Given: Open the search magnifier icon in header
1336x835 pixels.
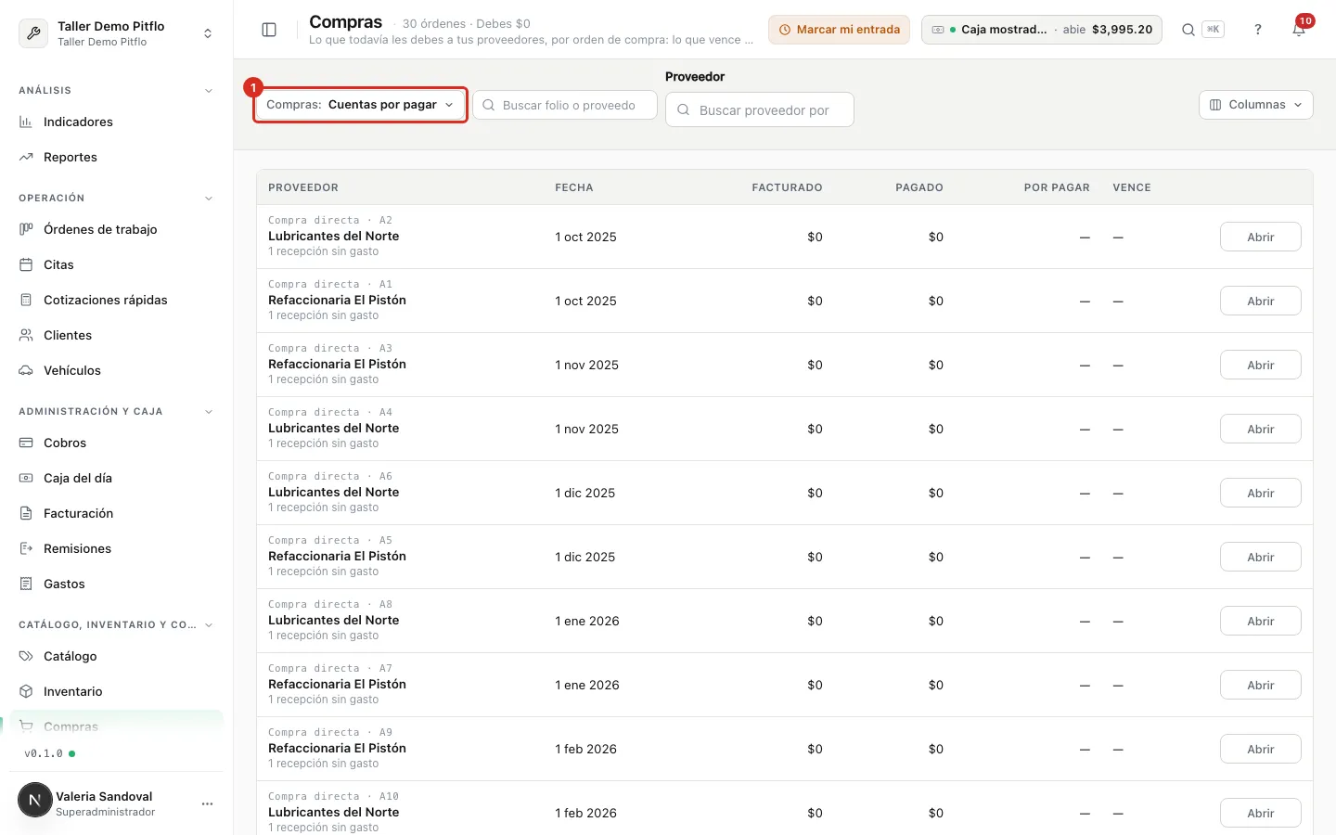Looking at the screenshot, I should click(x=1188, y=30).
